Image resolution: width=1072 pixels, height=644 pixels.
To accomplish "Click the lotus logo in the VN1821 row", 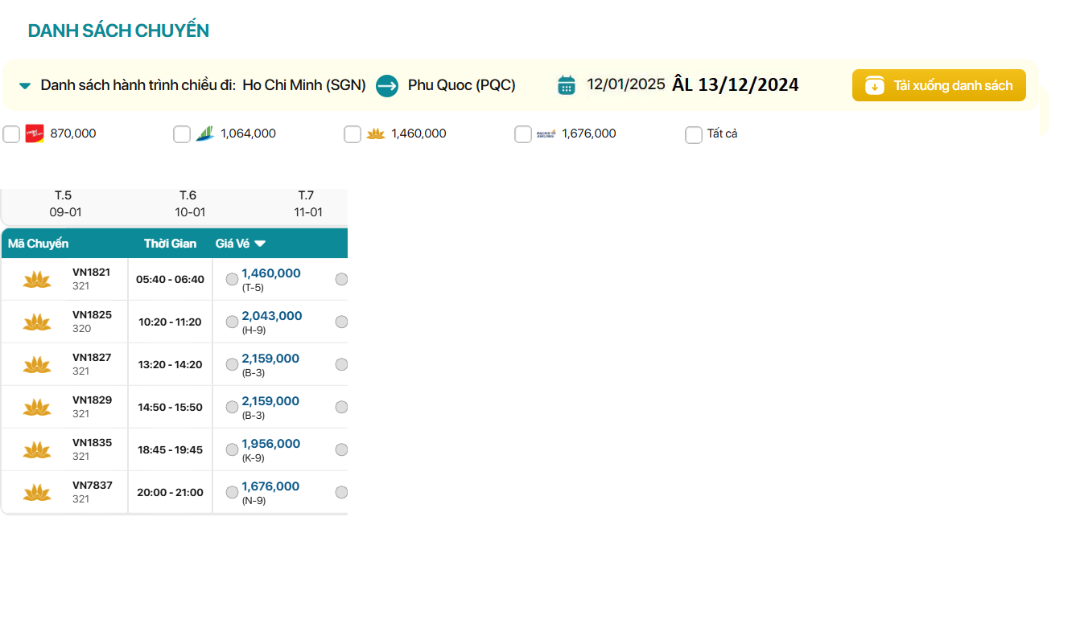I will point(37,279).
